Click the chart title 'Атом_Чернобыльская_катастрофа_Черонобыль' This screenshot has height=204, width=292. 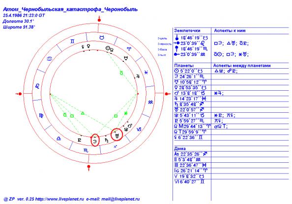click(70, 9)
